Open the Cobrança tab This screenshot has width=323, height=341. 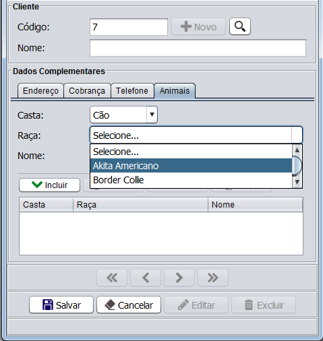pyautogui.click(x=87, y=91)
